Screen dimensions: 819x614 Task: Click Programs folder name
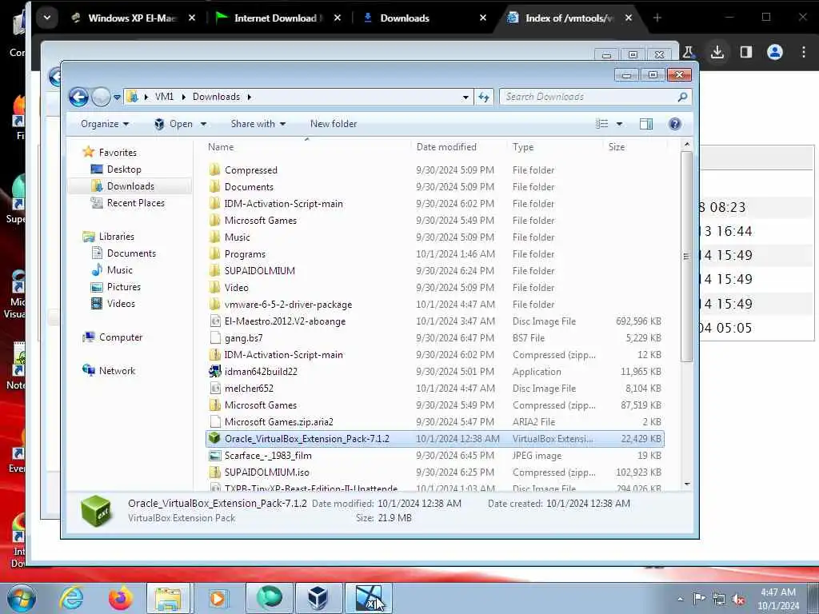click(245, 253)
